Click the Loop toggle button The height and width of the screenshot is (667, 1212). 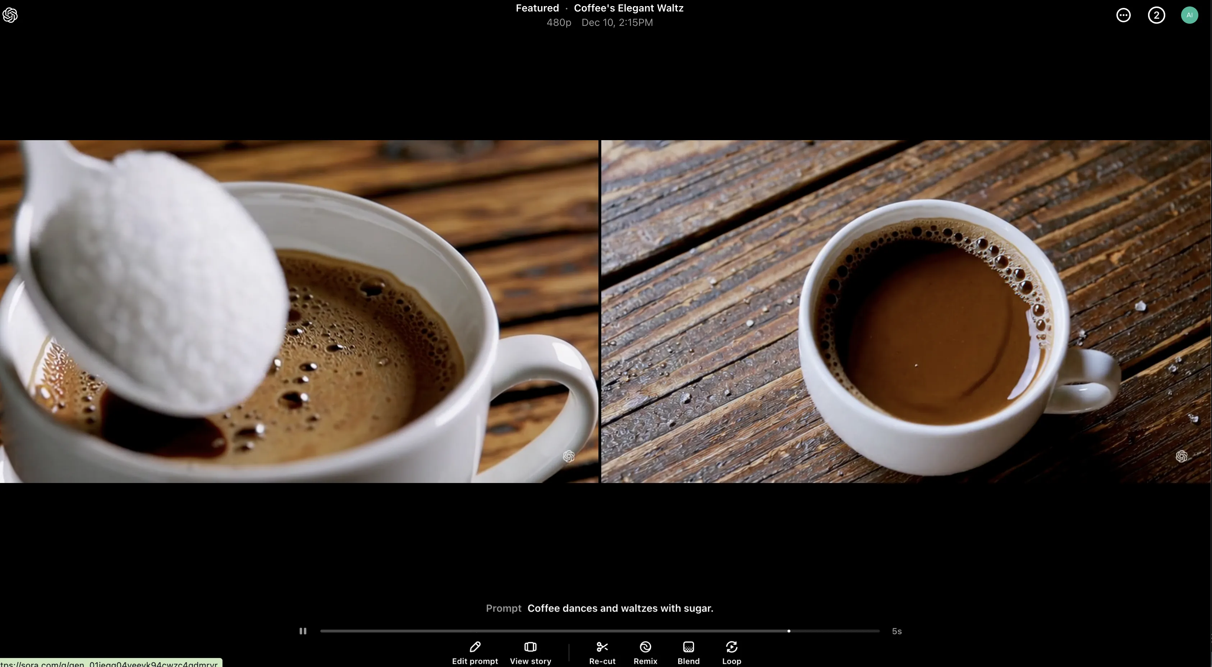pos(732,652)
